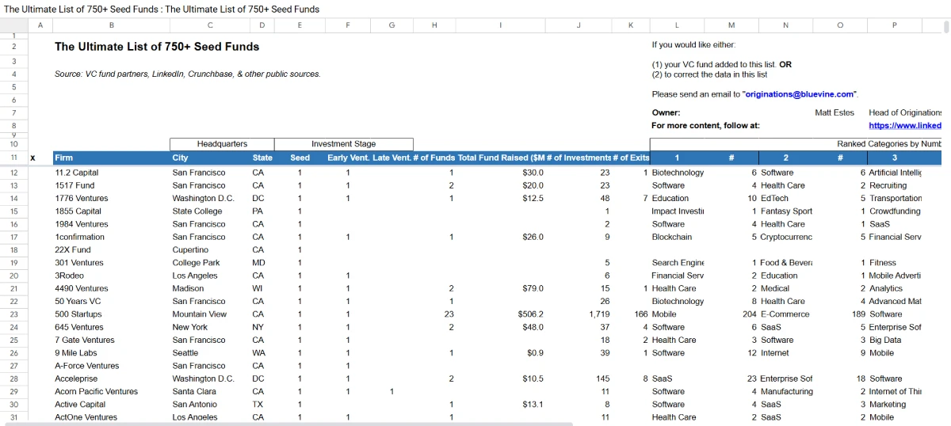Viewport: 951px width, 426px height.
Task: Select the 301 Ventures firm cell
Action: (111, 263)
